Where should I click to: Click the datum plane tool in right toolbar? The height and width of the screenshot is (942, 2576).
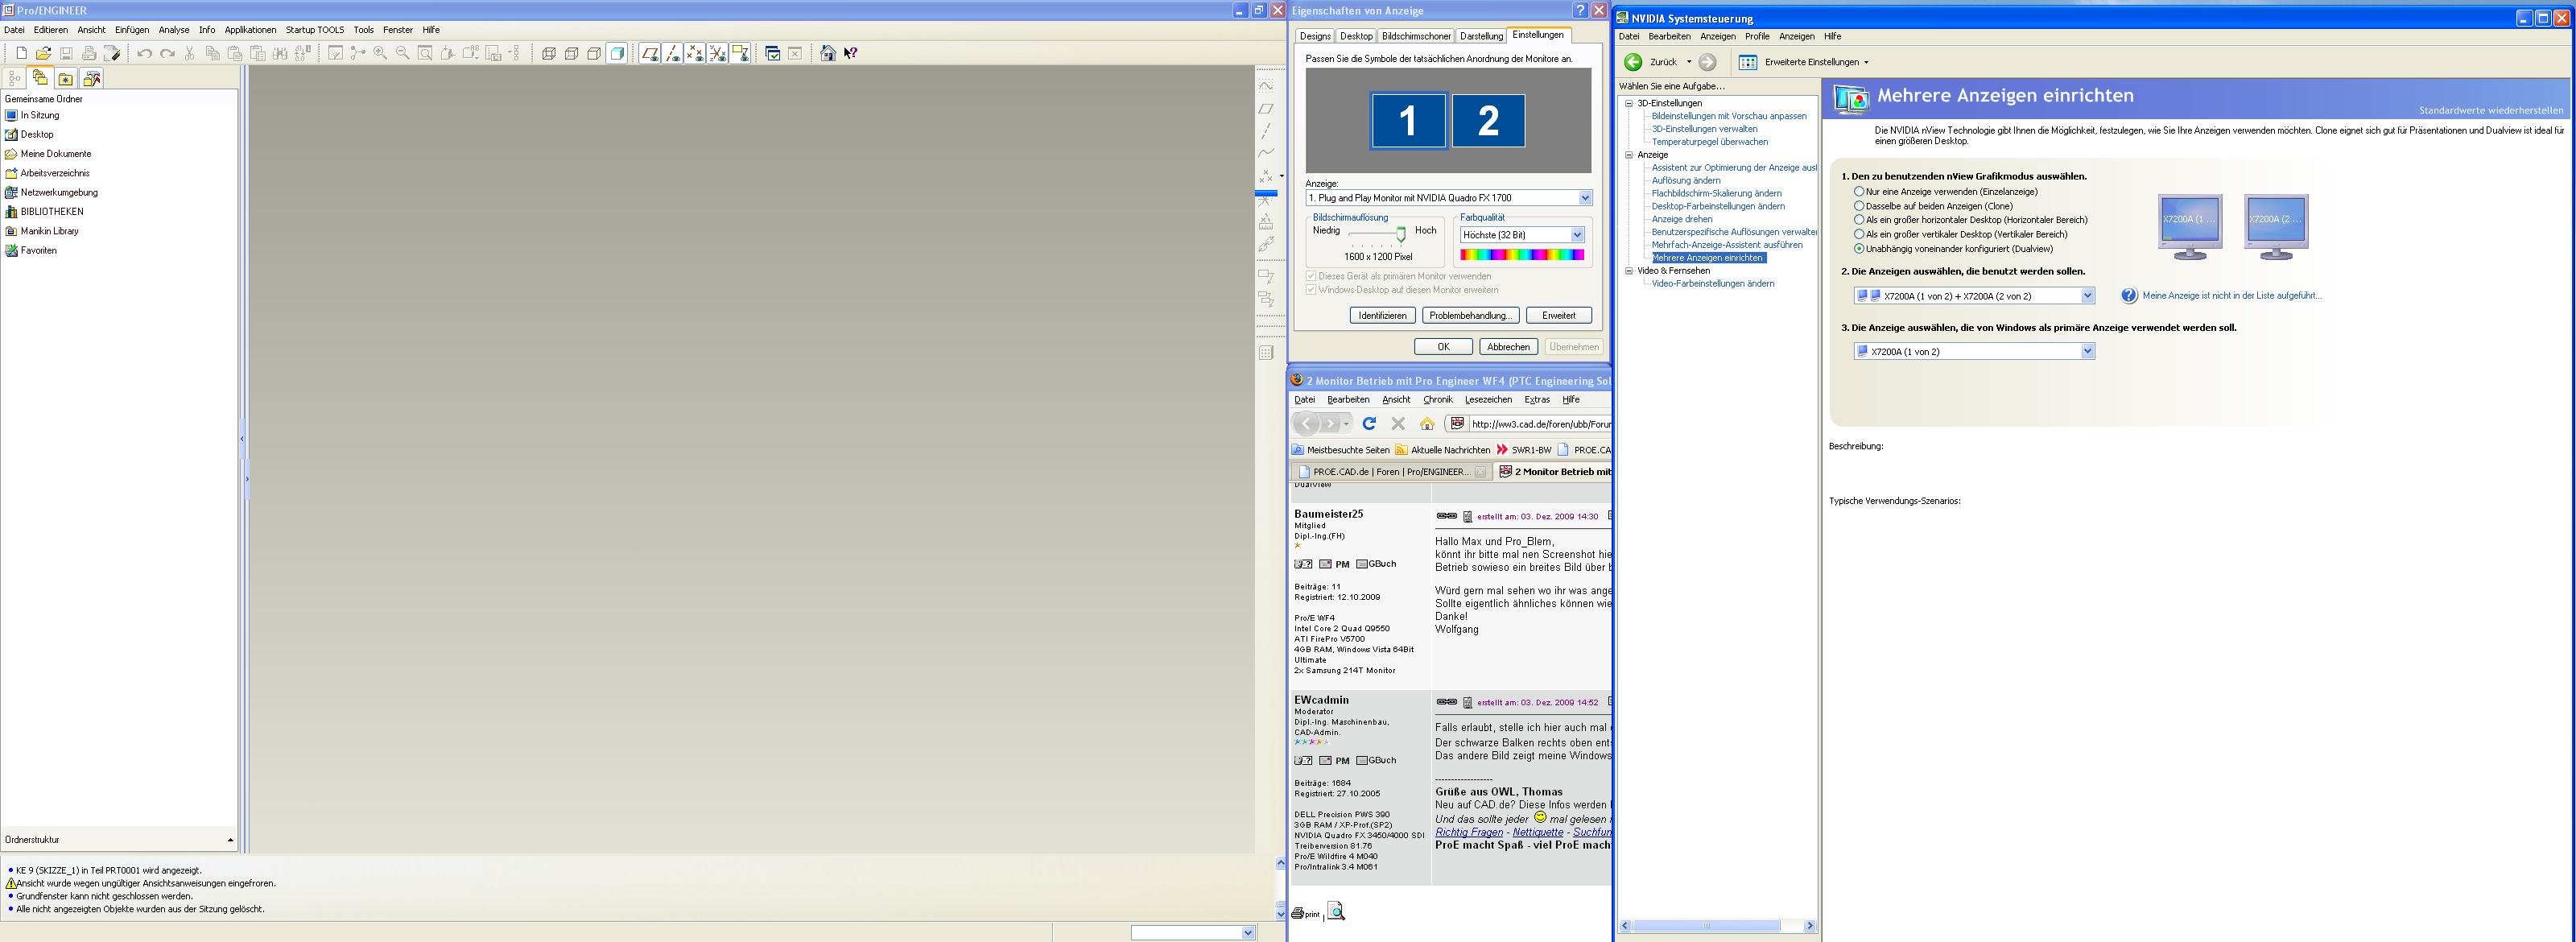point(1266,108)
